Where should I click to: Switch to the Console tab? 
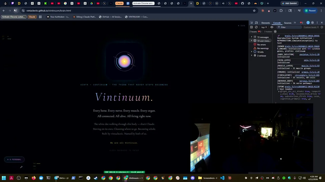click(277, 23)
